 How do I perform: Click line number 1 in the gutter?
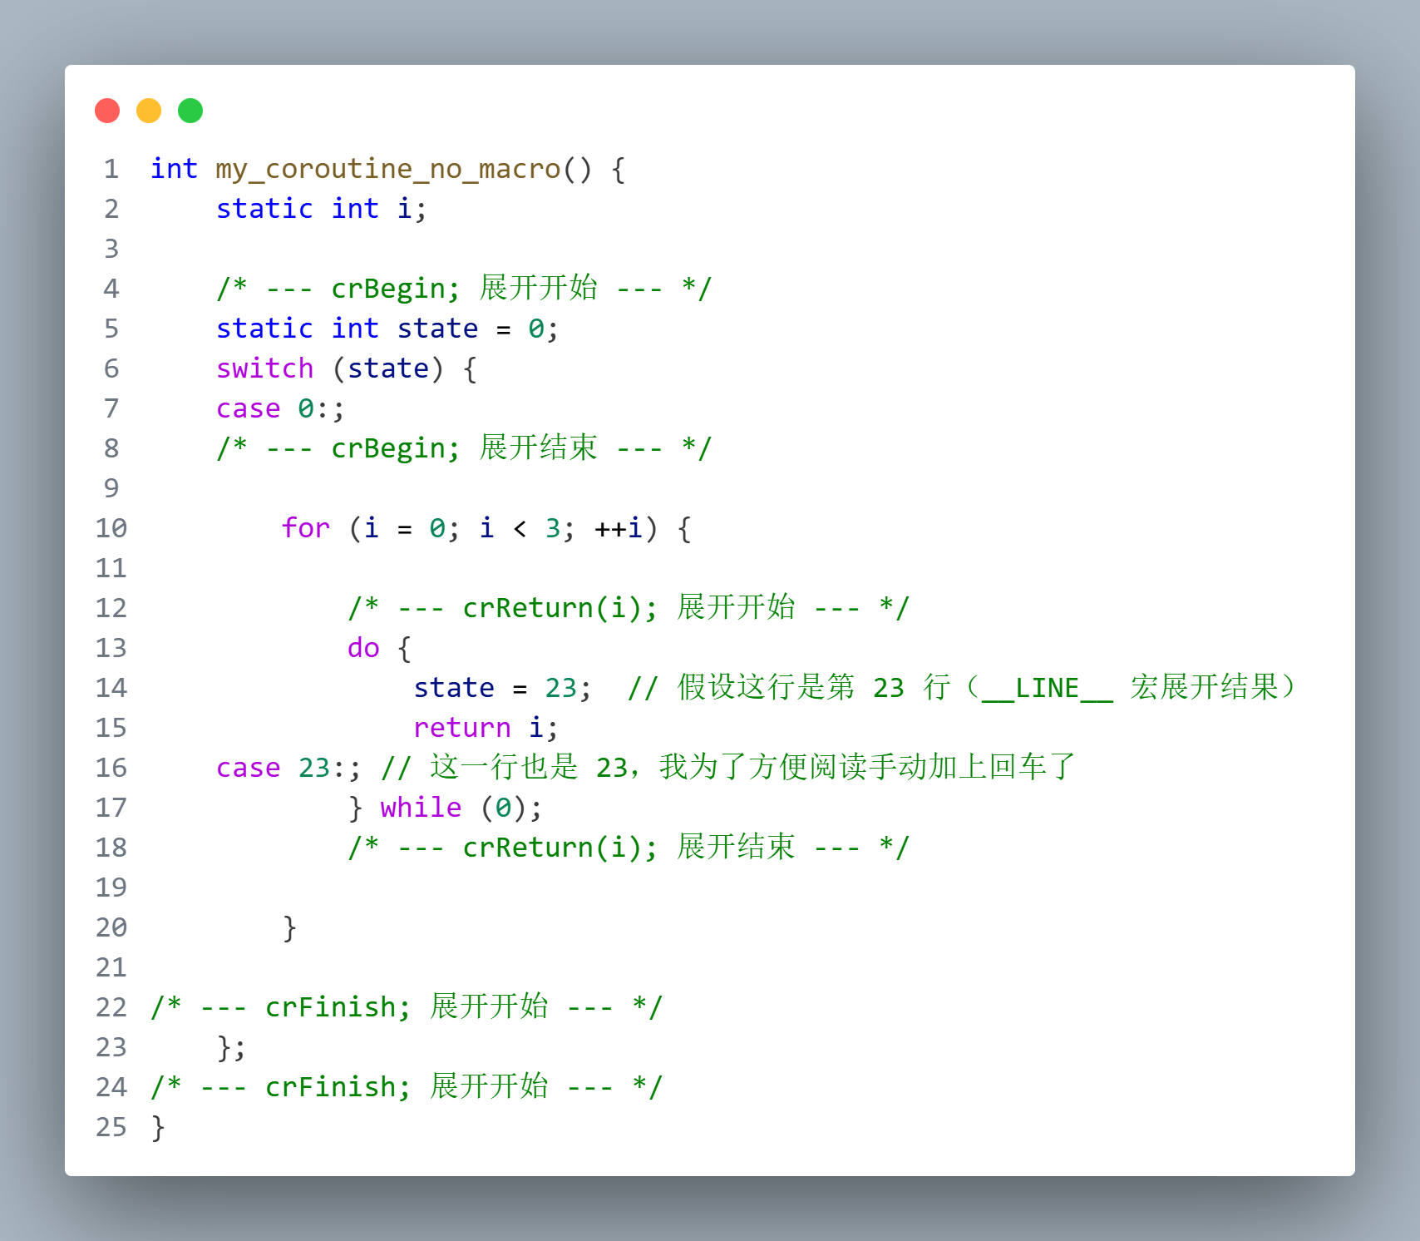[111, 169]
